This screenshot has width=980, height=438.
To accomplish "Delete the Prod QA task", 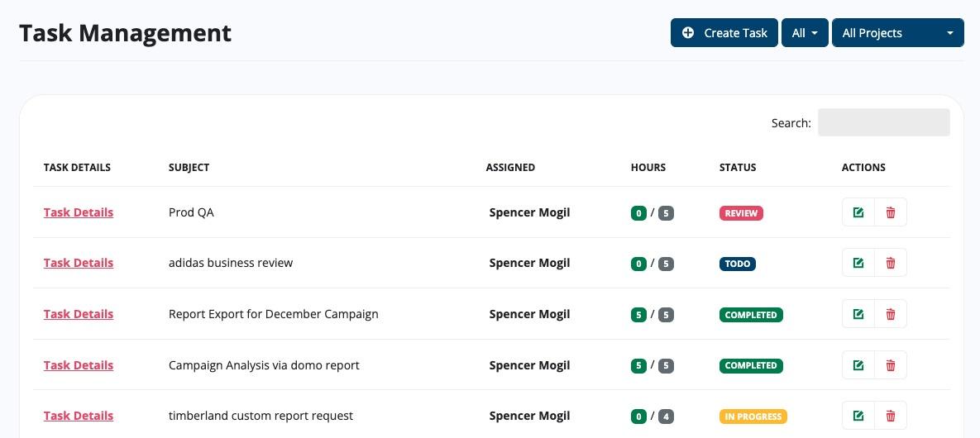I will click(891, 212).
